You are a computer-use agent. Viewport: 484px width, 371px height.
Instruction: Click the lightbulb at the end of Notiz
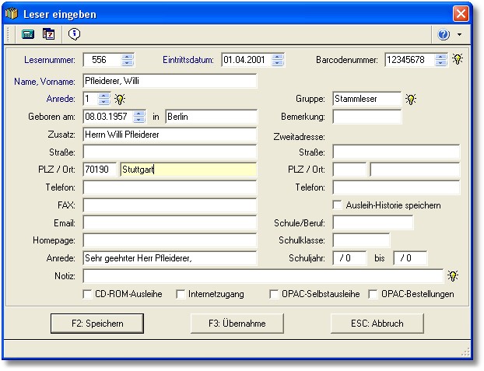click(453, 275)
